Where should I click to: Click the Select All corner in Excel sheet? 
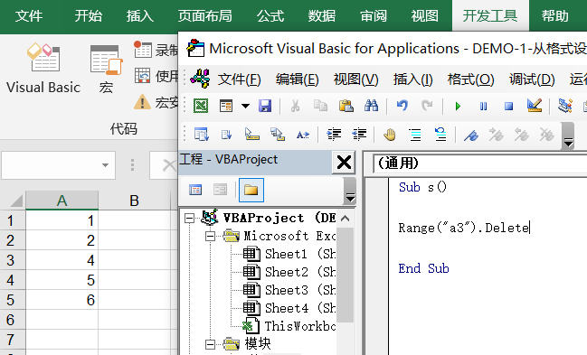click(15, 201)
